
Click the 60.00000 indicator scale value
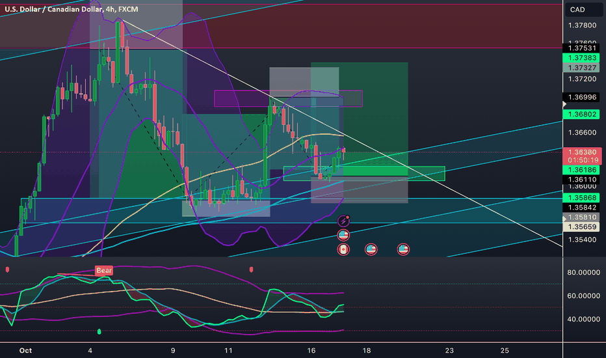584,296
